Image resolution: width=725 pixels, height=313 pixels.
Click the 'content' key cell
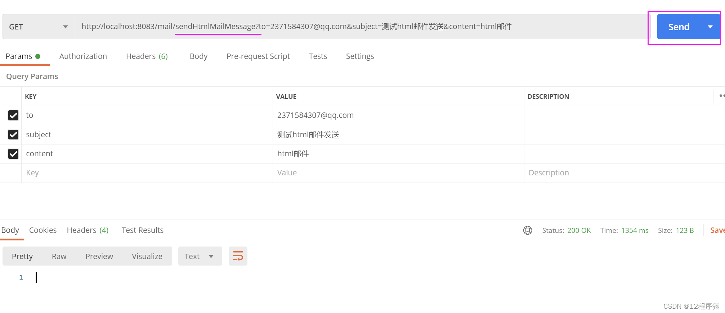[x=147, y=154]
